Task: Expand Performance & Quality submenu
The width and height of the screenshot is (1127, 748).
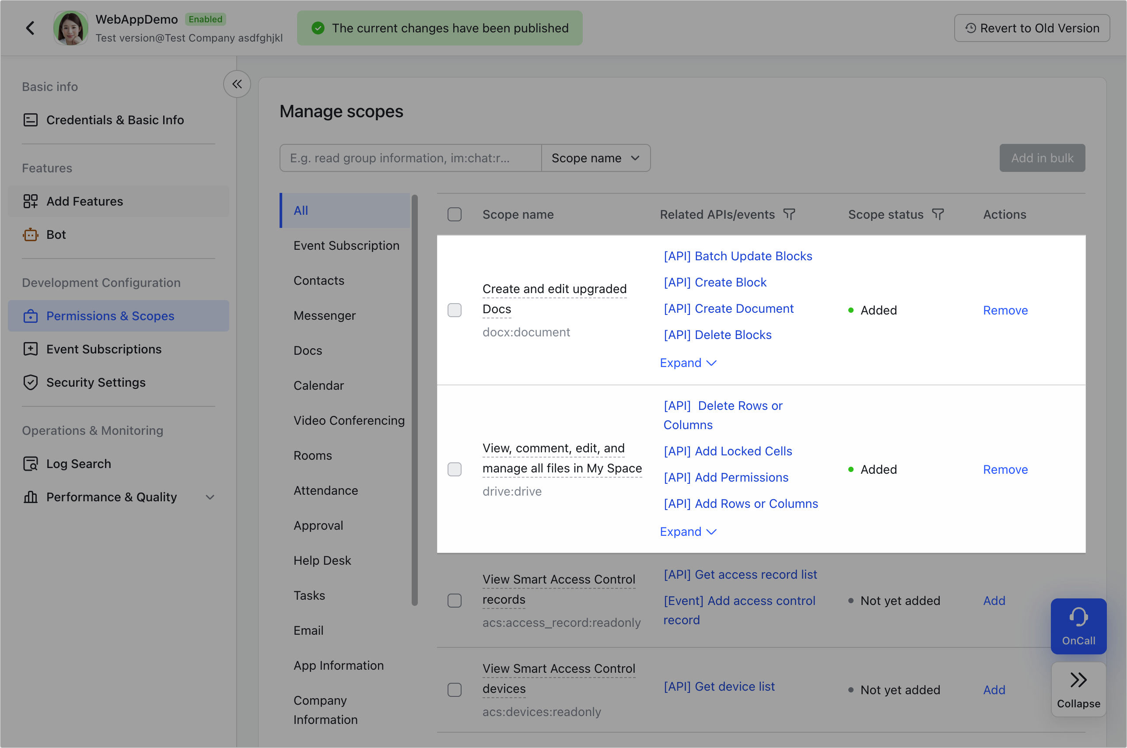Action: (x=210, y=497)
